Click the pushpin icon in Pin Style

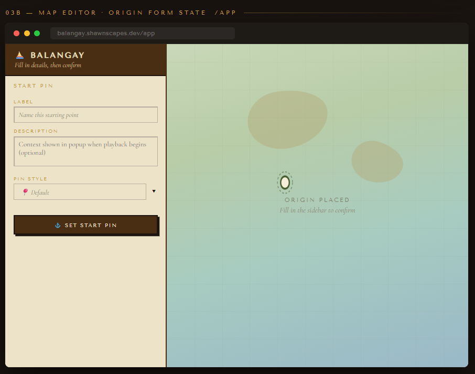point(26,192)
